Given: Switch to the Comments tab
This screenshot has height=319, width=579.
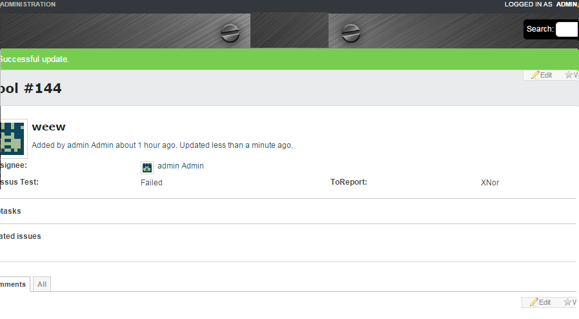Looking at the screenshot, I should point(14,284).
